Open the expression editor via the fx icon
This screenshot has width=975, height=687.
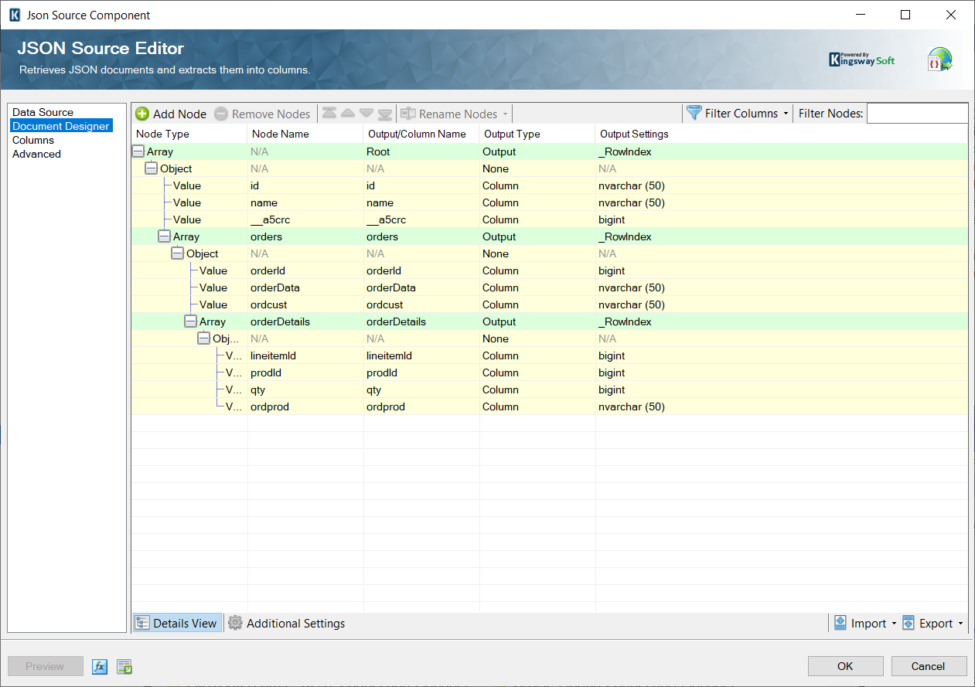pos(99,666)
